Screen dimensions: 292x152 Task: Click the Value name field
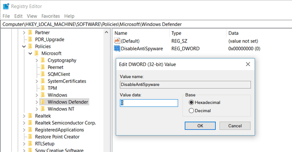point(185,85)
